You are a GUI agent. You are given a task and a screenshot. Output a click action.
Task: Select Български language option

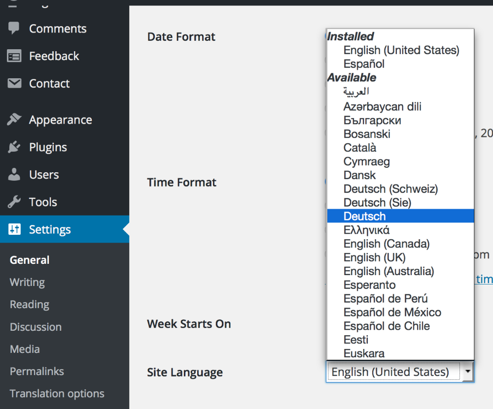click(x=400, y=120)
